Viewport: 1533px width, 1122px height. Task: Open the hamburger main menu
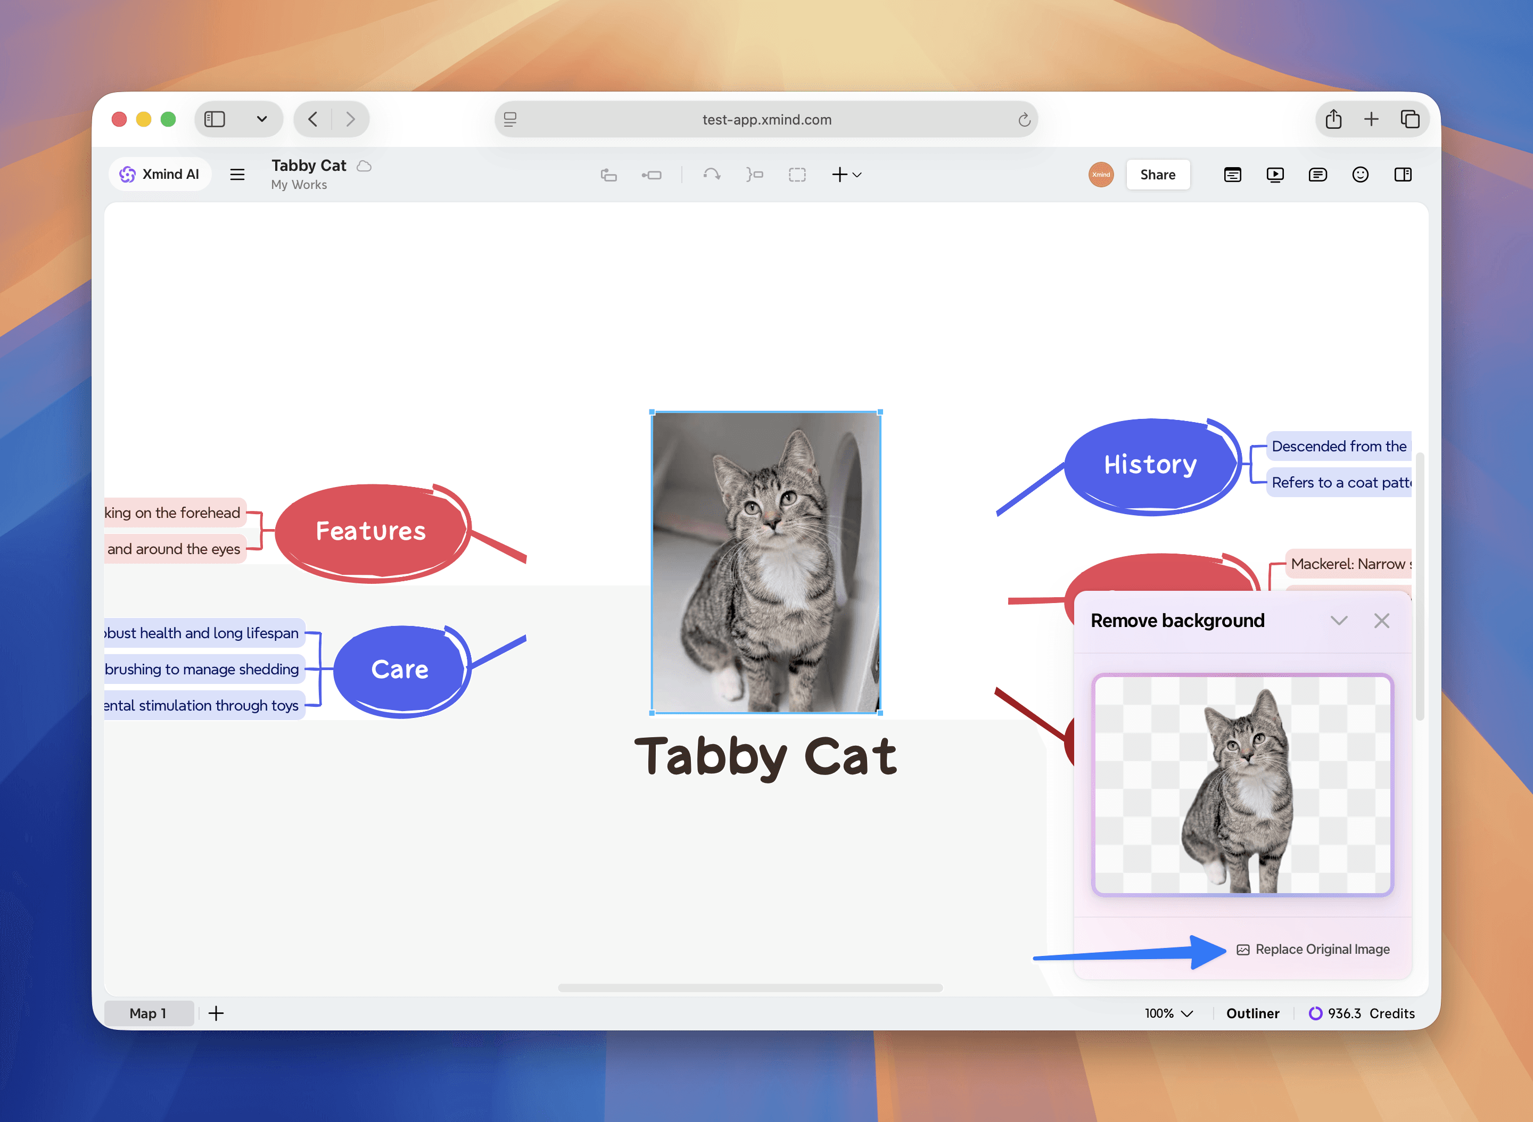click(237, 175)
